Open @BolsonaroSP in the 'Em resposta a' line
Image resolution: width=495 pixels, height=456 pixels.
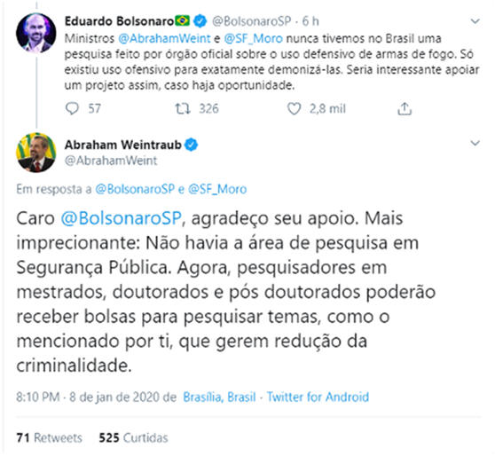(x=135, y=189)
